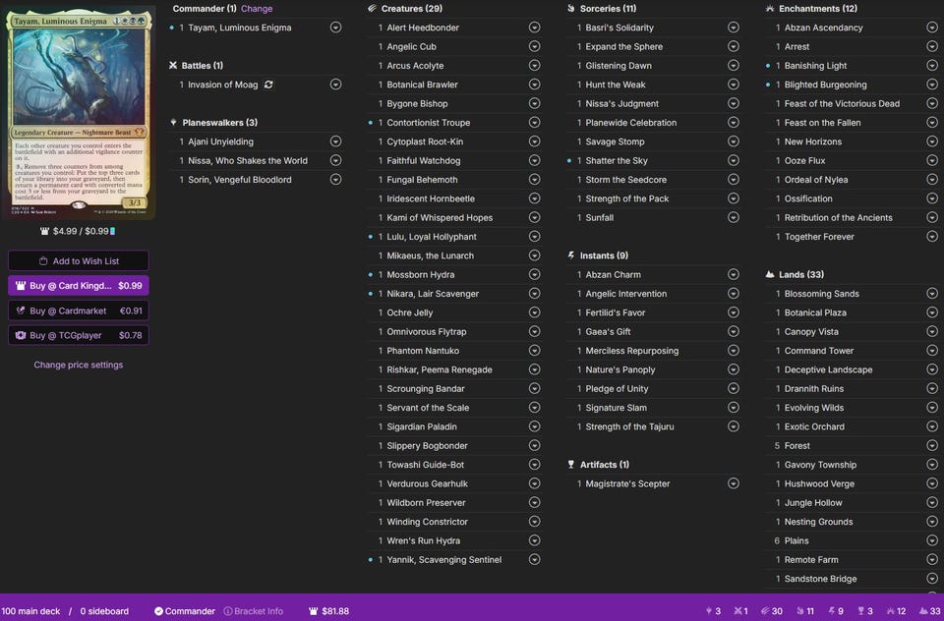The image size is (944, 621).
Task: Click the Planeswalkers section icon
Action: tap(173, 122)
